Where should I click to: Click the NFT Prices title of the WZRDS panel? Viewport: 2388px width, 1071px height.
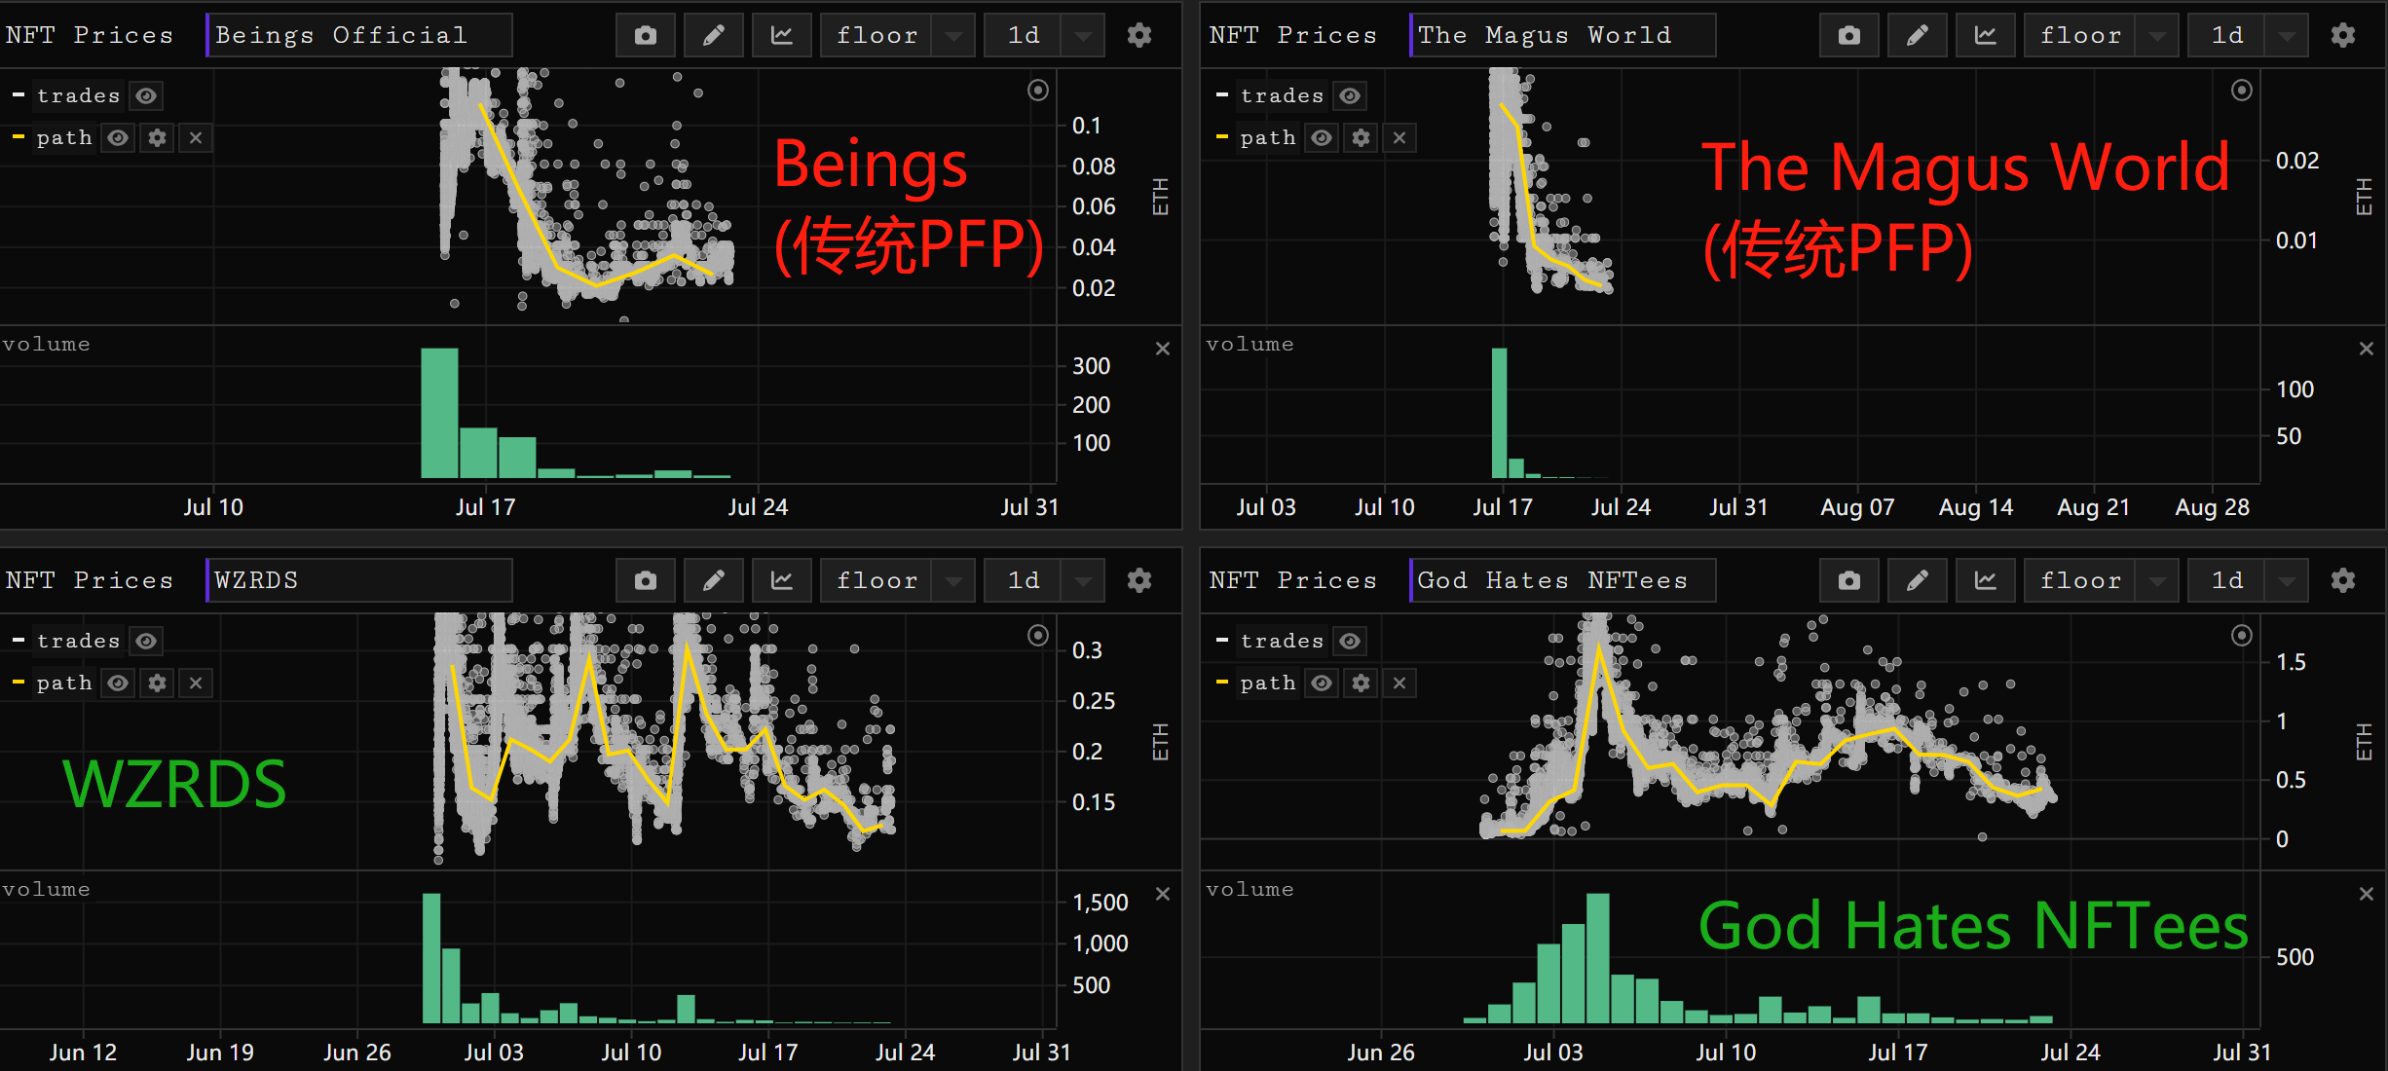[x=90, y=581]
